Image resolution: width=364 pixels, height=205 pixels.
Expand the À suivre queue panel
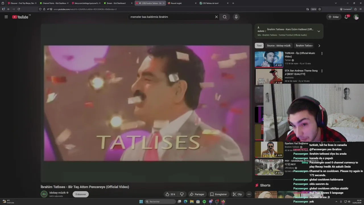319,31
